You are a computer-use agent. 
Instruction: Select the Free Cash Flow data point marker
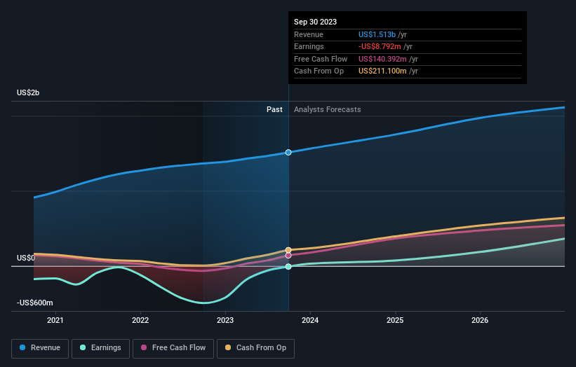288,256
